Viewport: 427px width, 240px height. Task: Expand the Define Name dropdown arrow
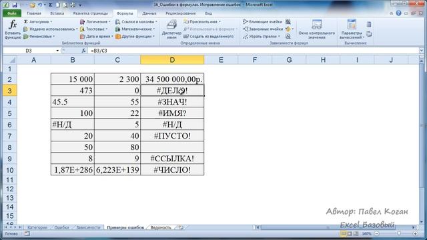tap(220, 21)
